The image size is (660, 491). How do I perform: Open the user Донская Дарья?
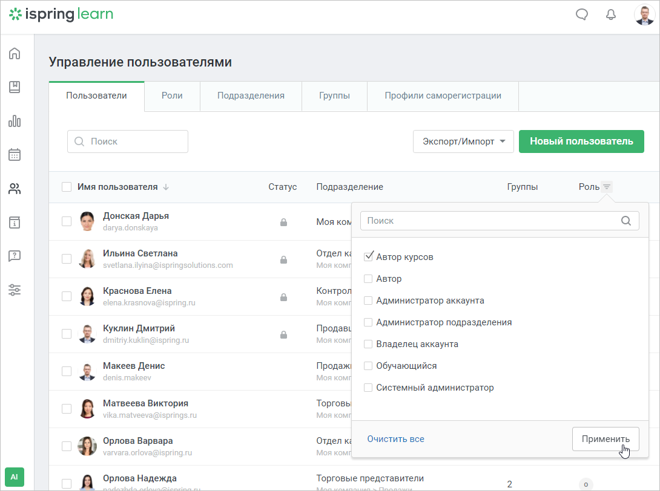click(x=136, y=216)
